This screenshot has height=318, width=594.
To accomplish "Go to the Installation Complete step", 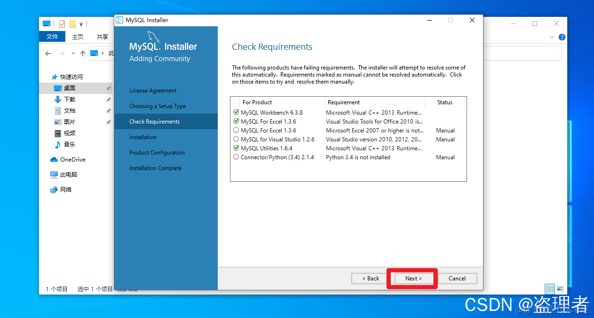I will [x=155, y=168].
